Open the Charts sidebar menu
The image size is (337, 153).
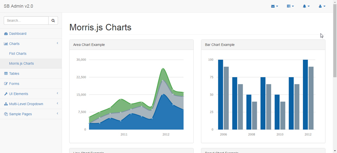point(31,44)
